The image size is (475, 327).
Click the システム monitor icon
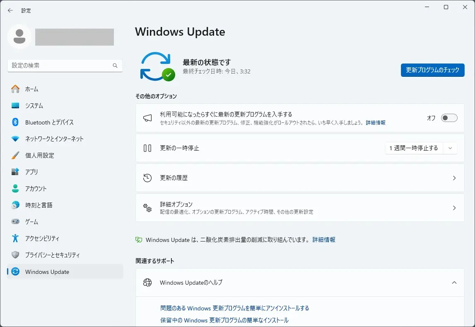coord(15,106)
